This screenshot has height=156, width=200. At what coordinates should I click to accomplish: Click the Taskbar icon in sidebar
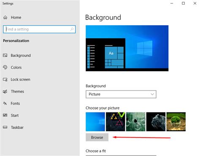click(5, 127)
